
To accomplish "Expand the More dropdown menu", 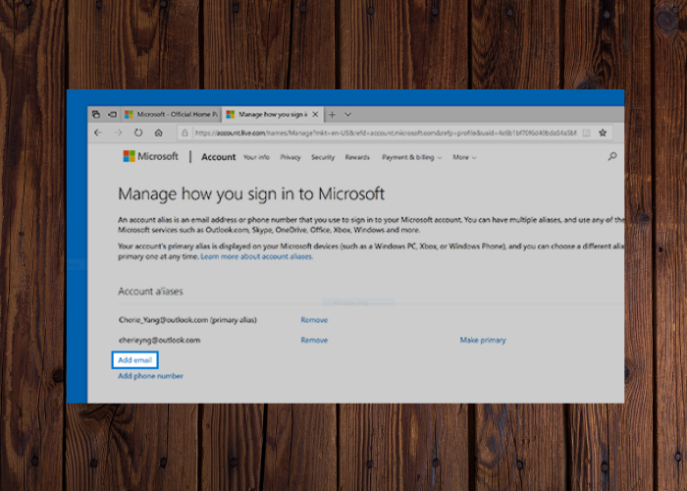I will [464, 157].
